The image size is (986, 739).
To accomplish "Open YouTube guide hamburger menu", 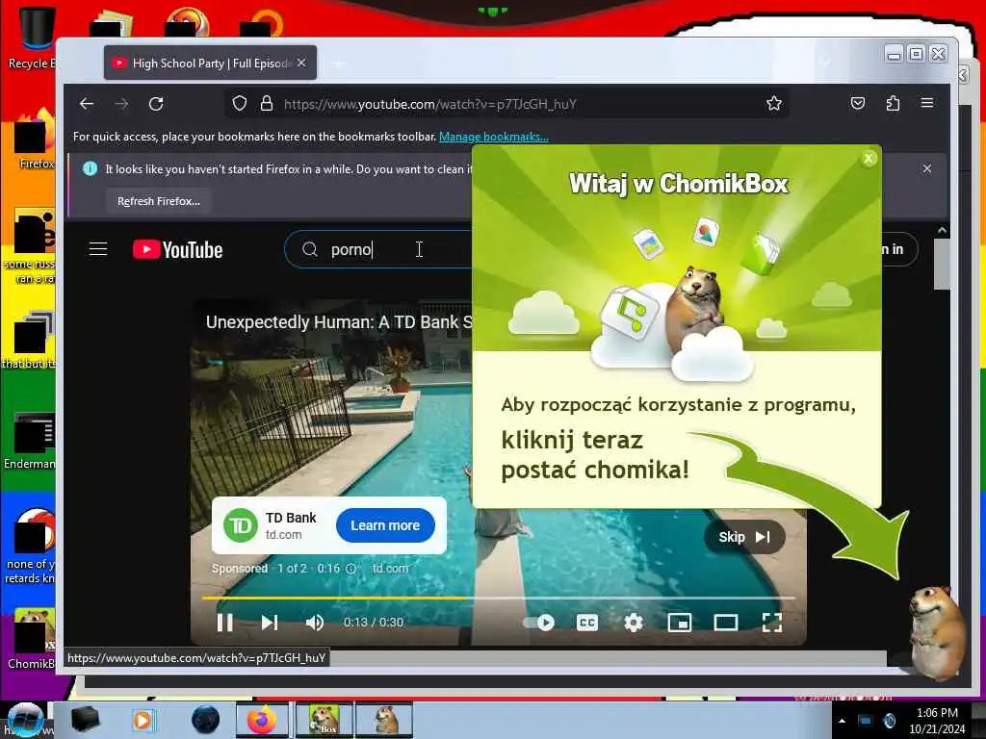I will click(98, 249).
